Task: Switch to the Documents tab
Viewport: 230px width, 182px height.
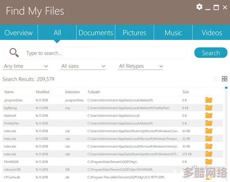Action: coord(96,33)
